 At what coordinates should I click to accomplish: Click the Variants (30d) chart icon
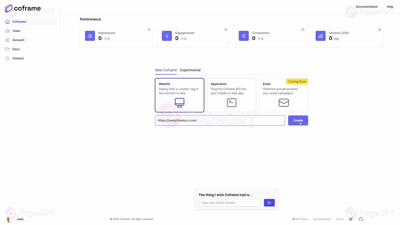pos(320,36)
